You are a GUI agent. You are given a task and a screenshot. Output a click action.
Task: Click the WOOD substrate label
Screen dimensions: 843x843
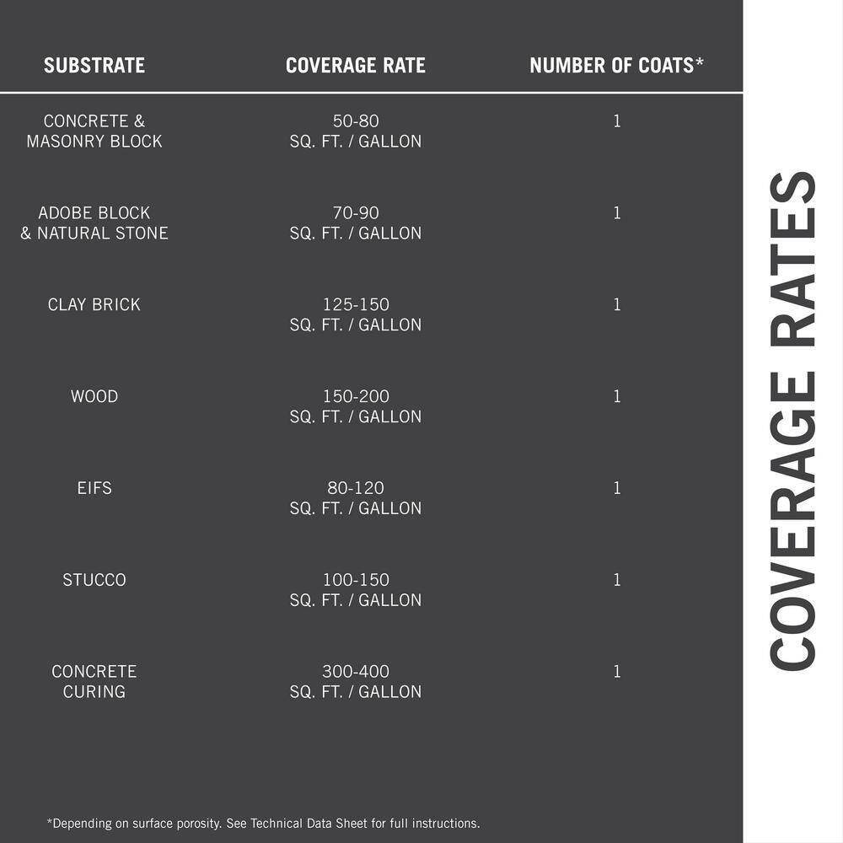tap(94, 396)
